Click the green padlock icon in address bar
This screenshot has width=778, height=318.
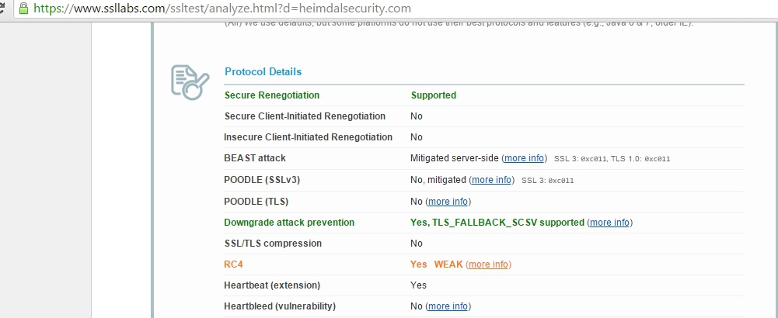click(x=24, y=9)
